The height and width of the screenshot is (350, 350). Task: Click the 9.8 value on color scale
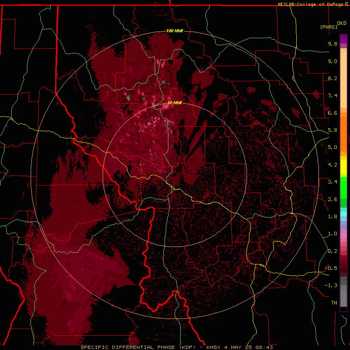tap(332, 44)
